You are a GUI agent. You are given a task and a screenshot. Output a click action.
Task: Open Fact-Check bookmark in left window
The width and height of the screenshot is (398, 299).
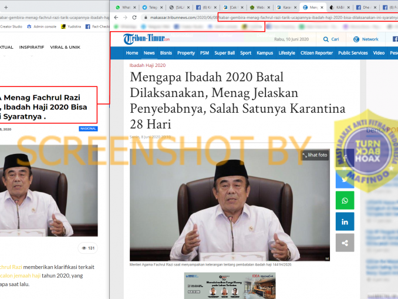click(97, 26)
